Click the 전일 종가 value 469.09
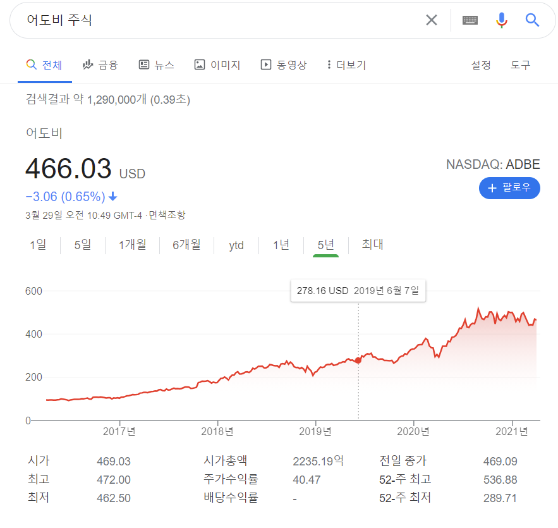The height and width of the screenshot is (528, 558). 500,462
